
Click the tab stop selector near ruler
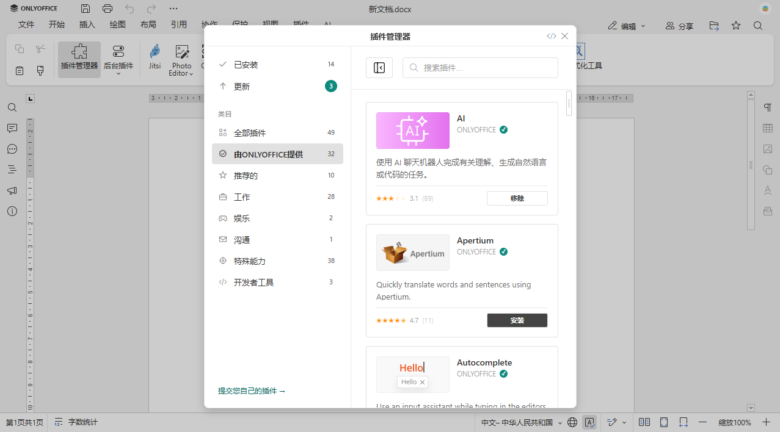pyautogui.click(x=31, y=98)
